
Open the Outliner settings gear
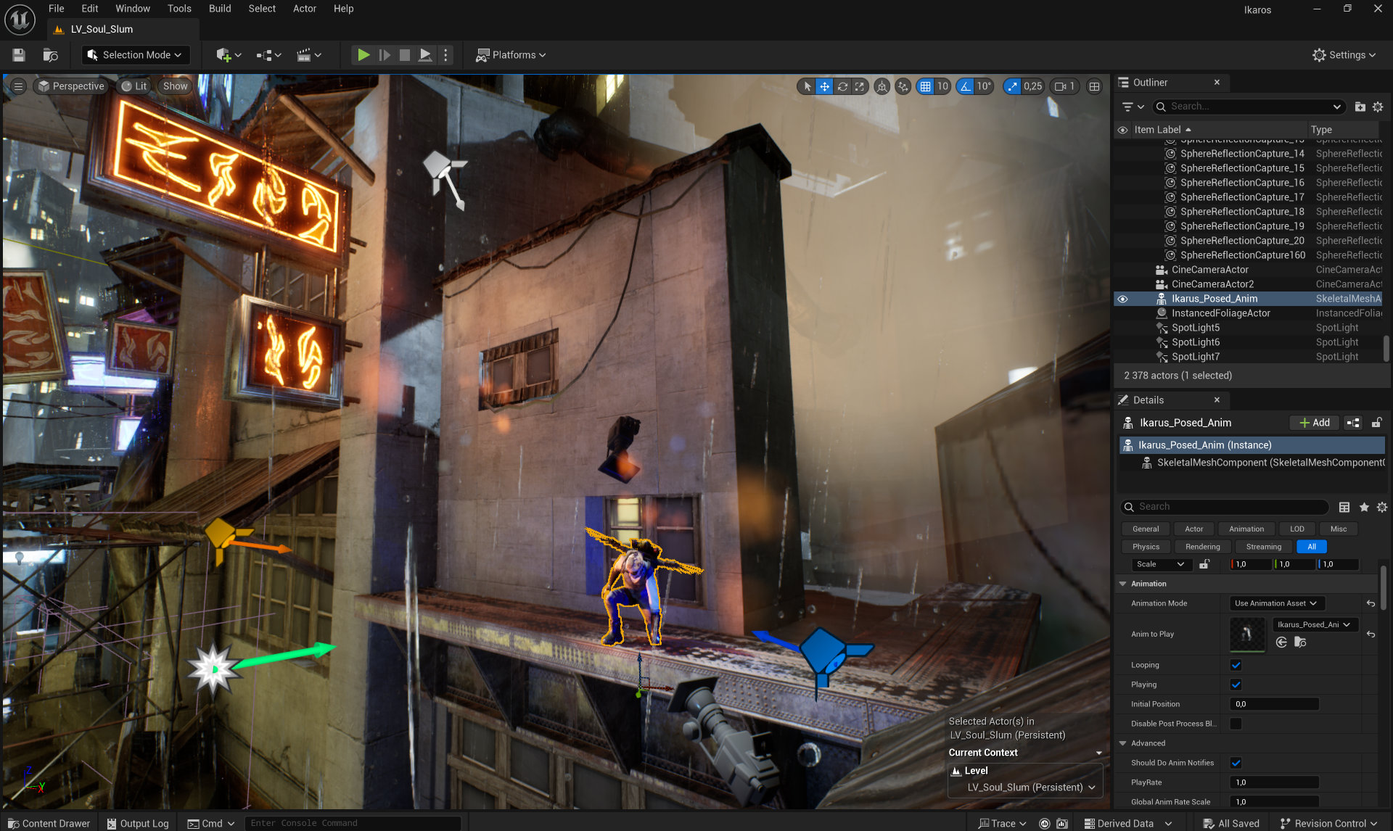coord(1378,107)
